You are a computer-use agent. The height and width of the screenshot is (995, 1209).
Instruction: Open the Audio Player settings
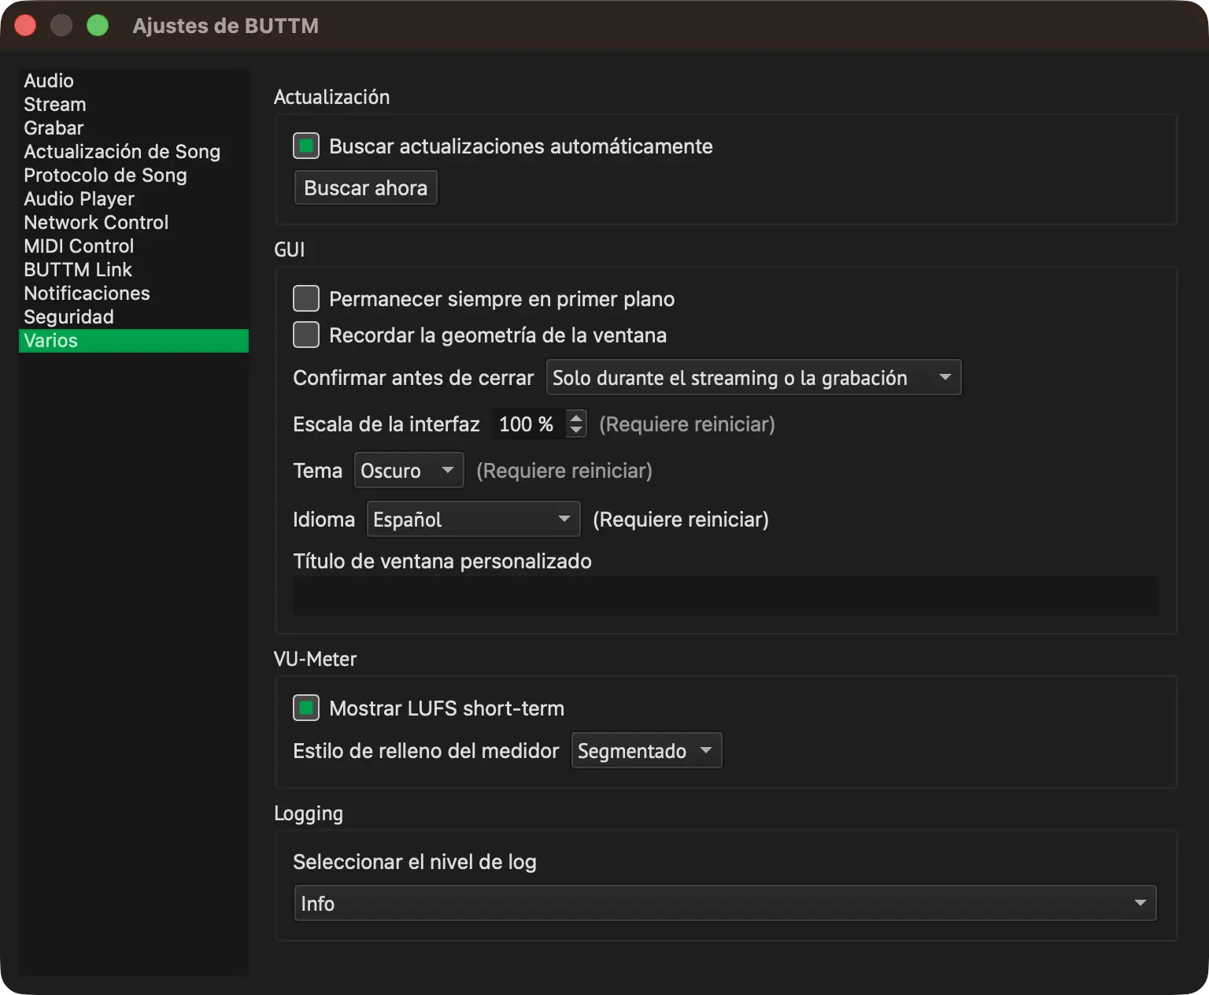134,199
